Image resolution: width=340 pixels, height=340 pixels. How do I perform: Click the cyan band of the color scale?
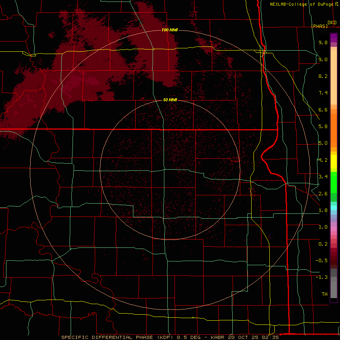click(334, 208)
